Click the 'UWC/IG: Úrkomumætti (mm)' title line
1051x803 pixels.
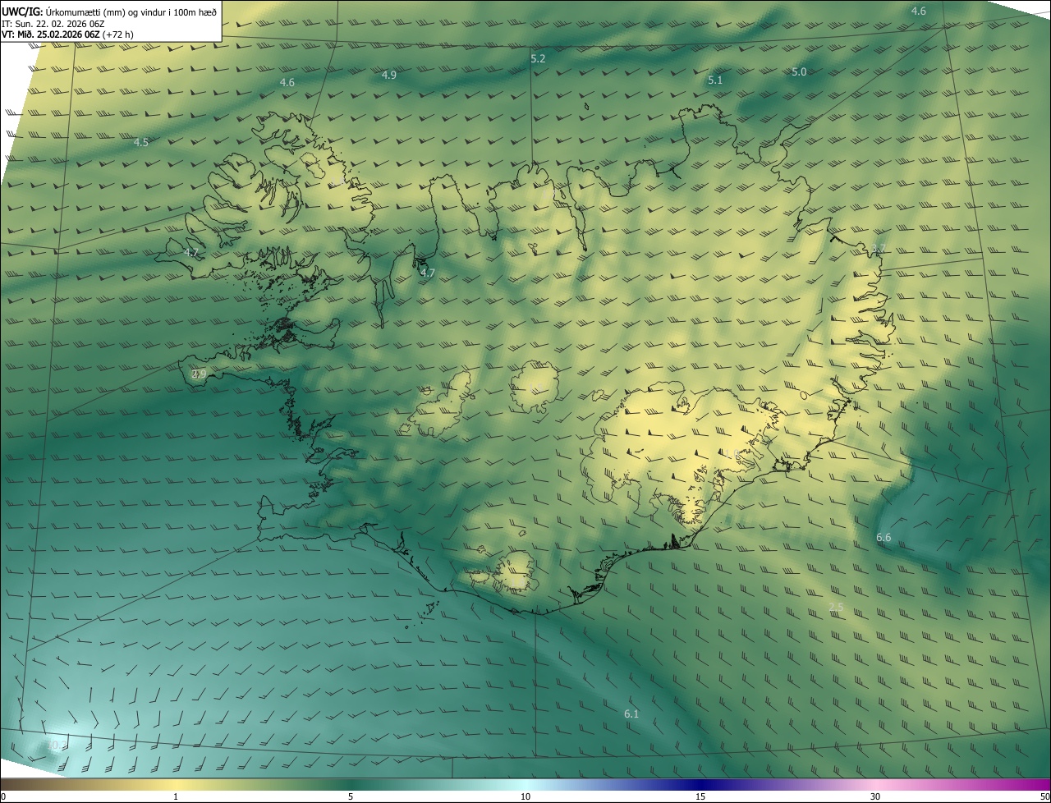pyautogui.click(x=109, y=11)
